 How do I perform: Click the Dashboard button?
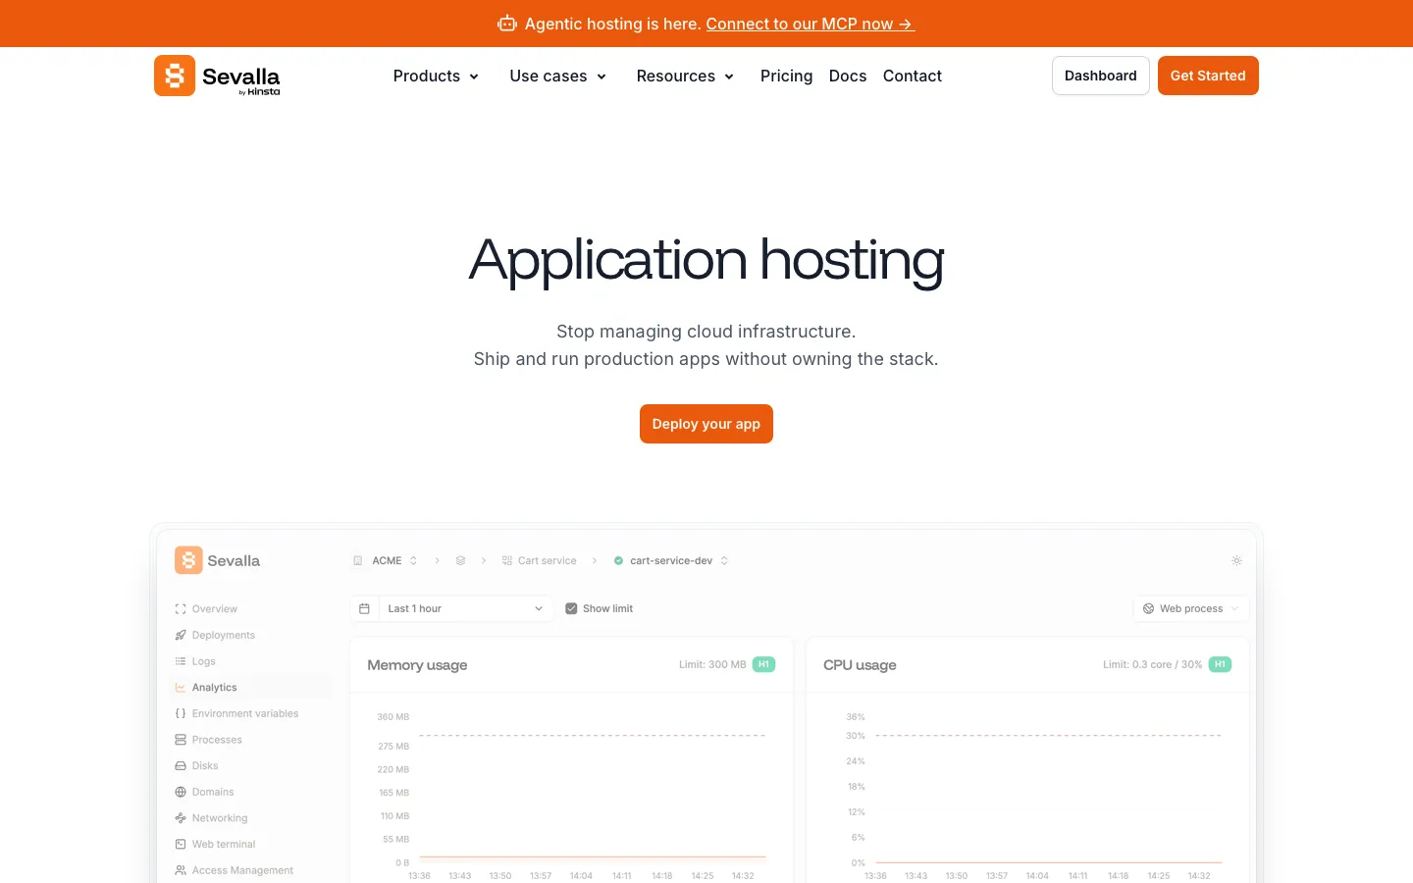(1100, 76)
